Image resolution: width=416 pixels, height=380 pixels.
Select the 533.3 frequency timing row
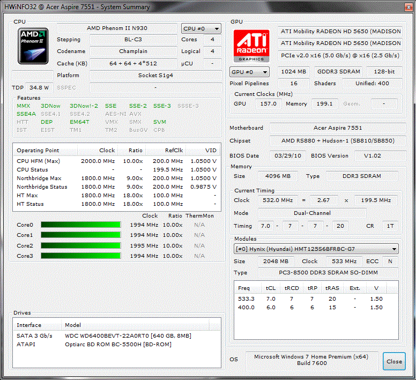(x=316, y=299)
